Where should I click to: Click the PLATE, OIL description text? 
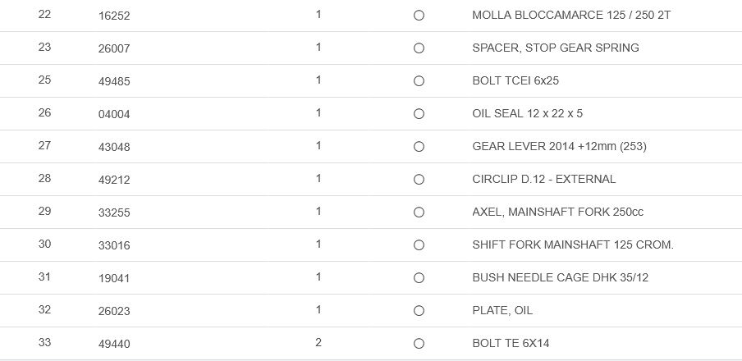click(x=502, y=311)
